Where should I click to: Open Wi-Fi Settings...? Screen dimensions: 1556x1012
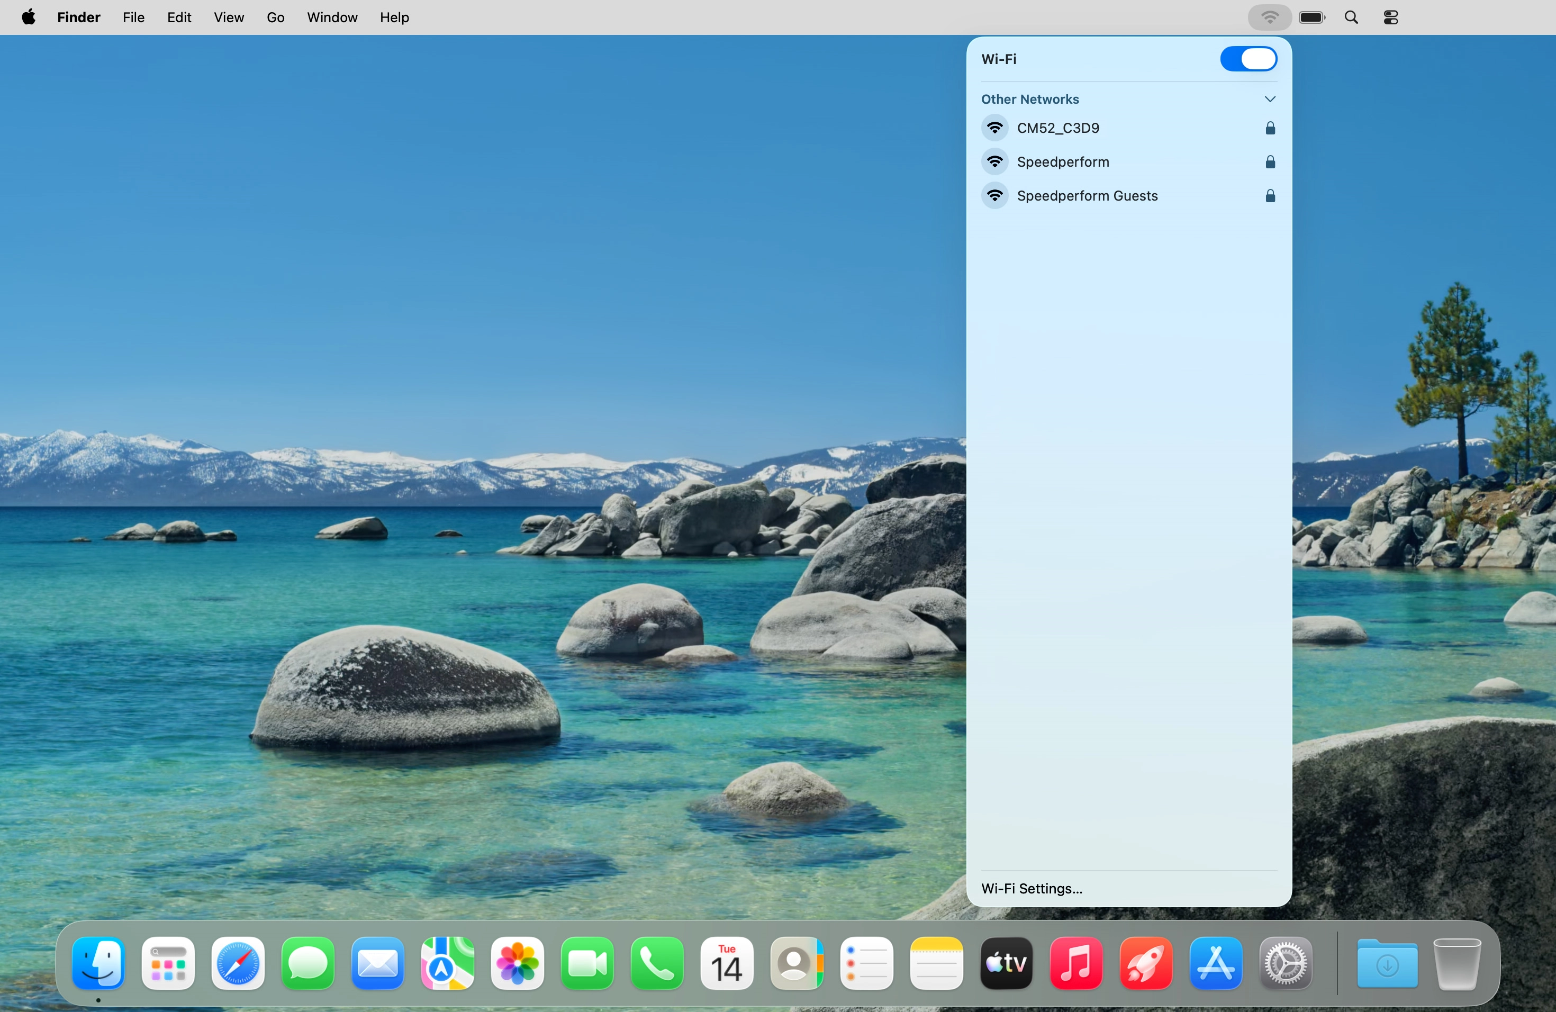point(1032,889)
